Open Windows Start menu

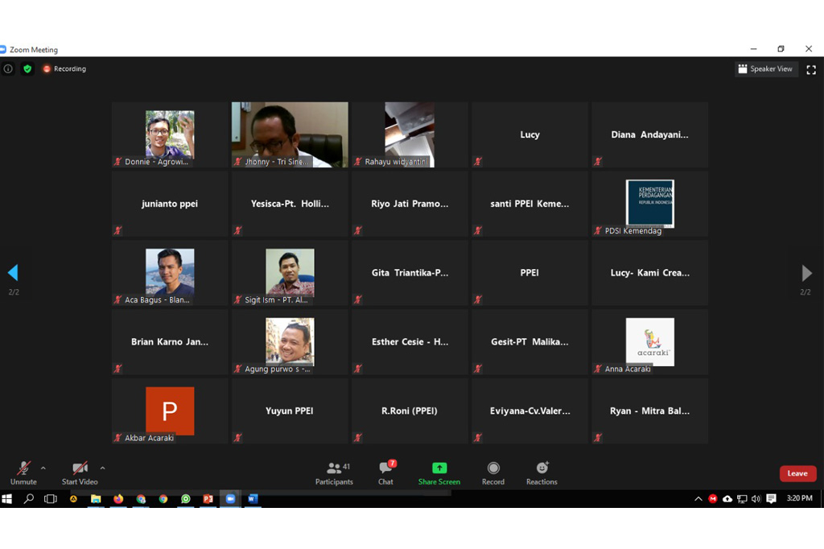pos(6,498)
